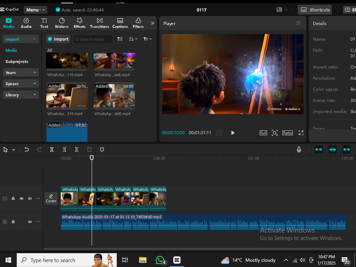356x267 pixels.
Task: Collapse the Import section in sidebar
Action: coord(21,39)
